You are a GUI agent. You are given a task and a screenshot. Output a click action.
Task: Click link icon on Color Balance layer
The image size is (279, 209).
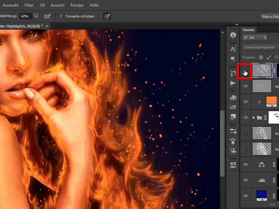[x=274, y=164]
